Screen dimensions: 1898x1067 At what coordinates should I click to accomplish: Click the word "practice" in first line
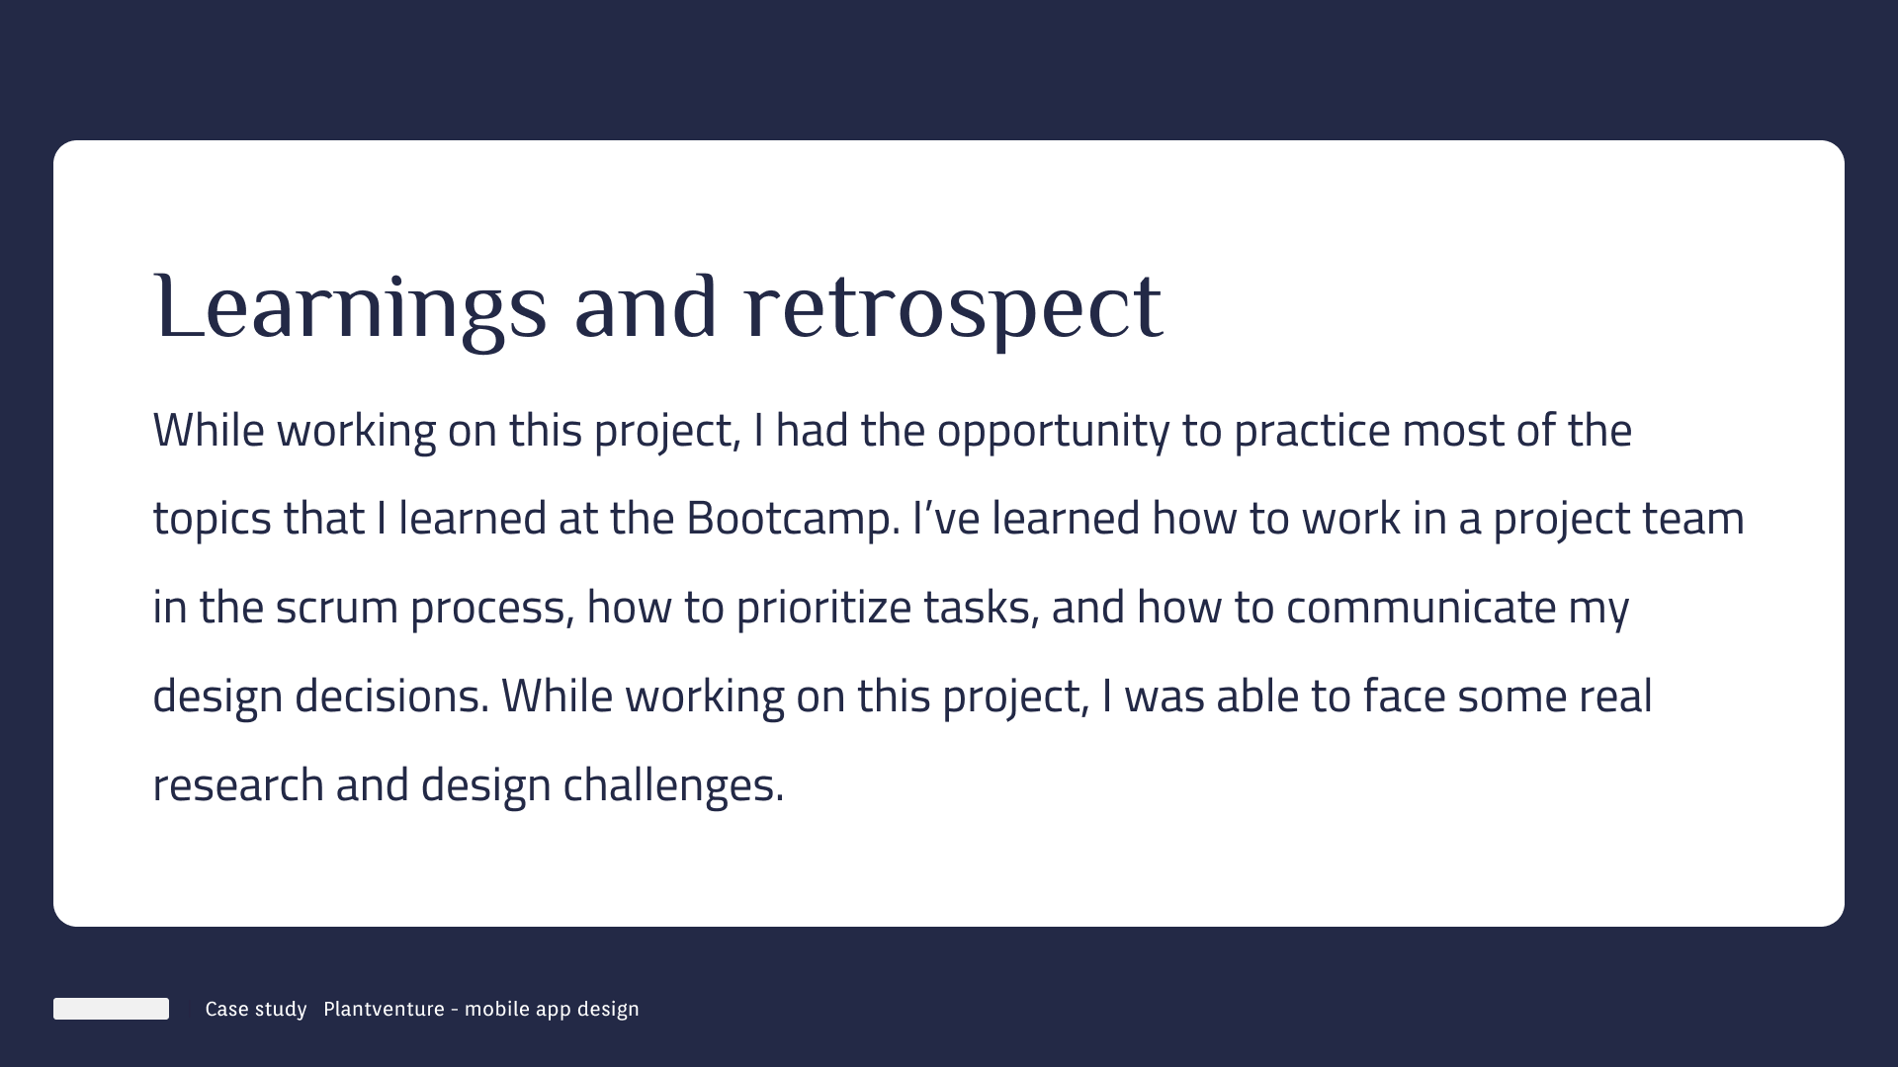[x=1312, y=431]
